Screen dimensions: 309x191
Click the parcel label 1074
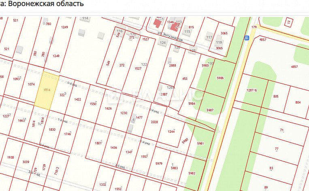[x=31, y=84]
